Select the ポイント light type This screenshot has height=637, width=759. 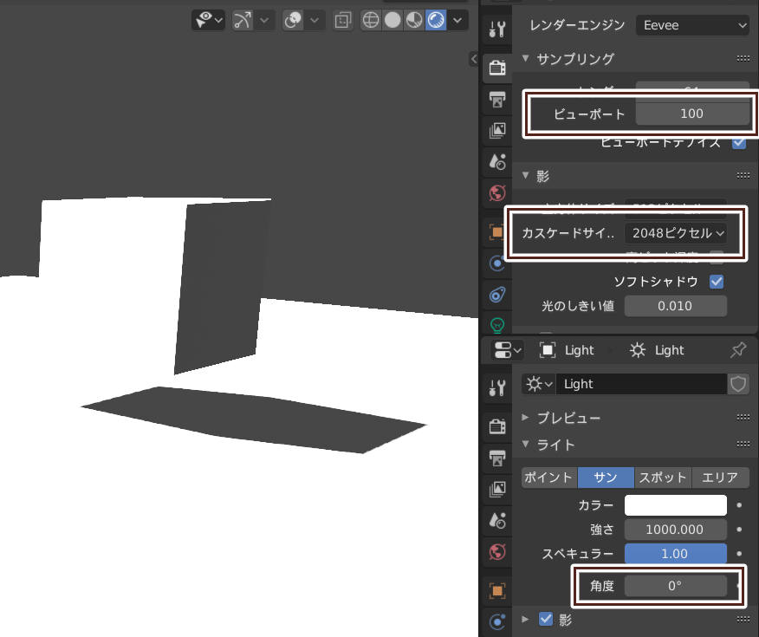pyautogui.click(x=549, y=478)
